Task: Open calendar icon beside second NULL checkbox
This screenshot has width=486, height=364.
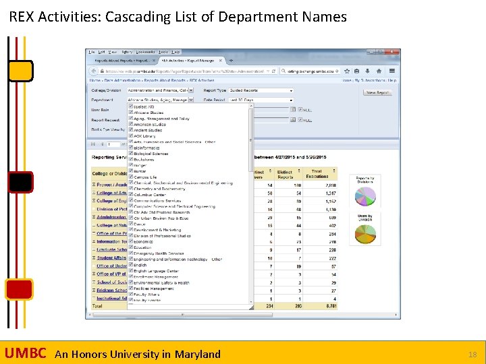Action: [x=293, y=119]
